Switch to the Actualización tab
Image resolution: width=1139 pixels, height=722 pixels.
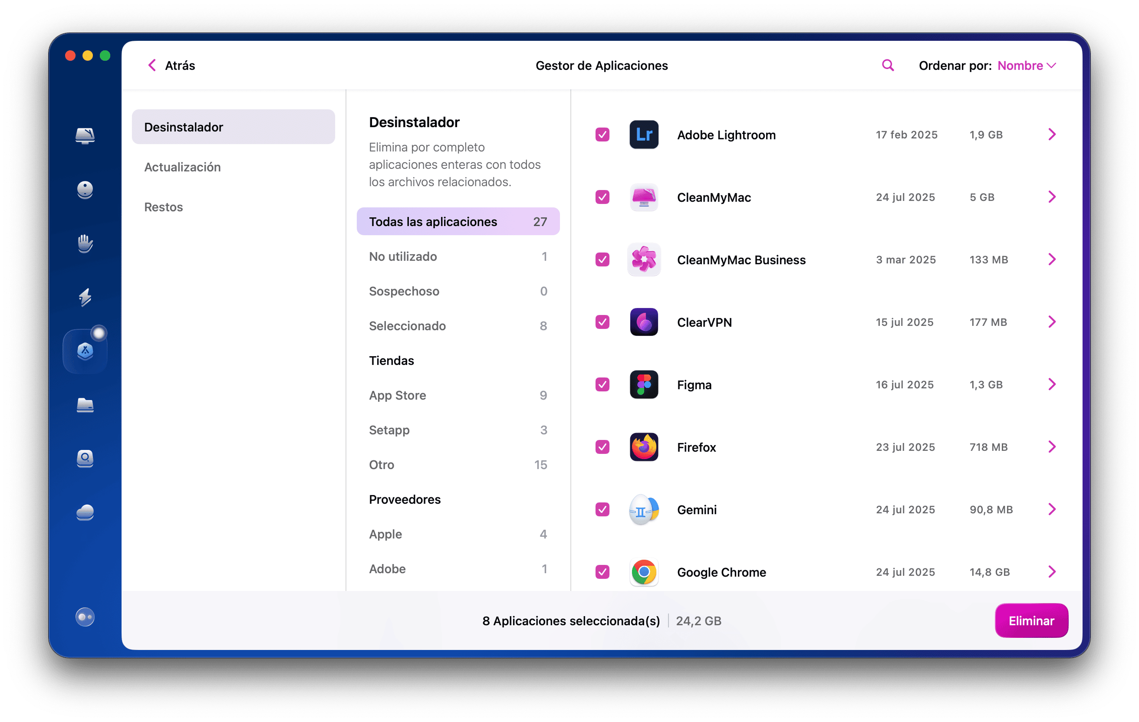pos(183,167)
